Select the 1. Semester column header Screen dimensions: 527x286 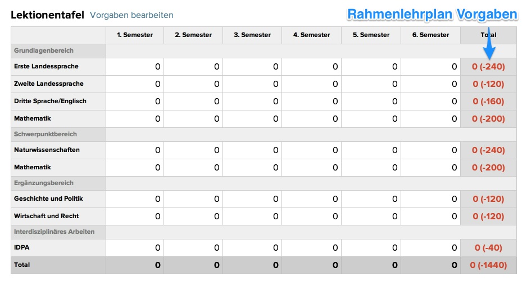pos(135,35)
